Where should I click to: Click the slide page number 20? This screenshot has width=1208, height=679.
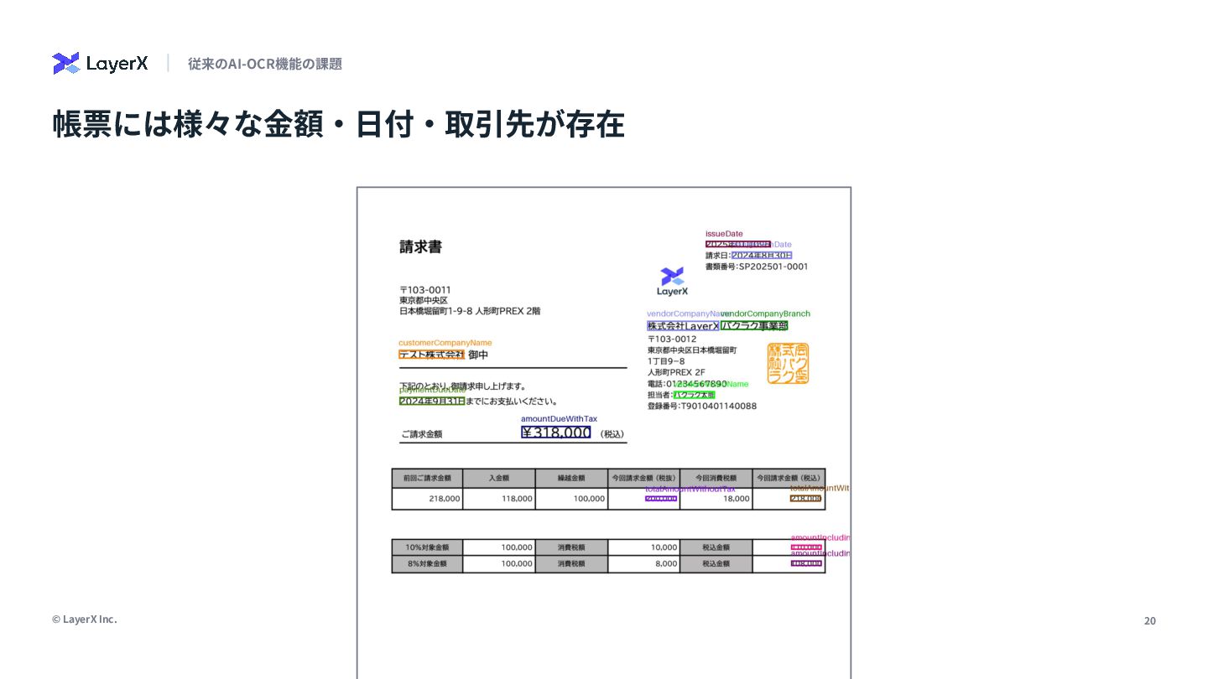pyautogui.click(x=1150, y=620)
